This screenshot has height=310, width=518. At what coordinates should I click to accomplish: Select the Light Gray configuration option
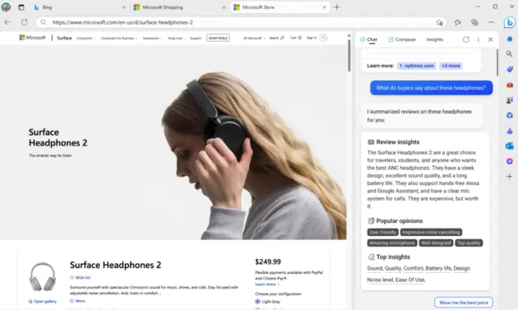click(x=257, y=302)
